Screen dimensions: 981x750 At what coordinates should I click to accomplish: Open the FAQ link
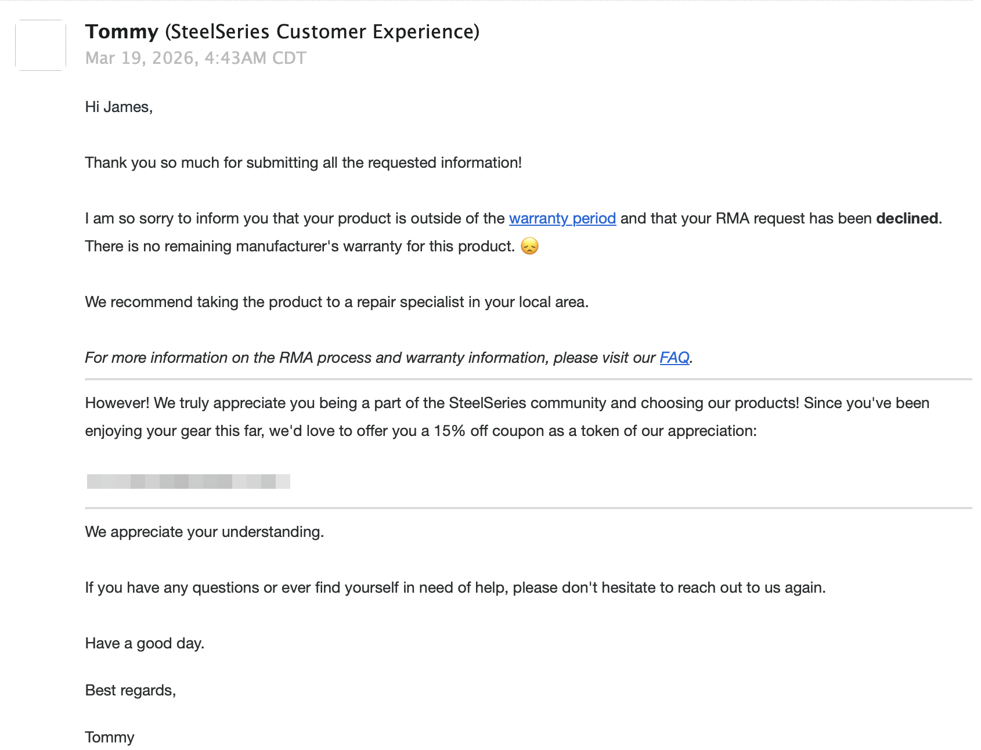[x=674, y=358]
